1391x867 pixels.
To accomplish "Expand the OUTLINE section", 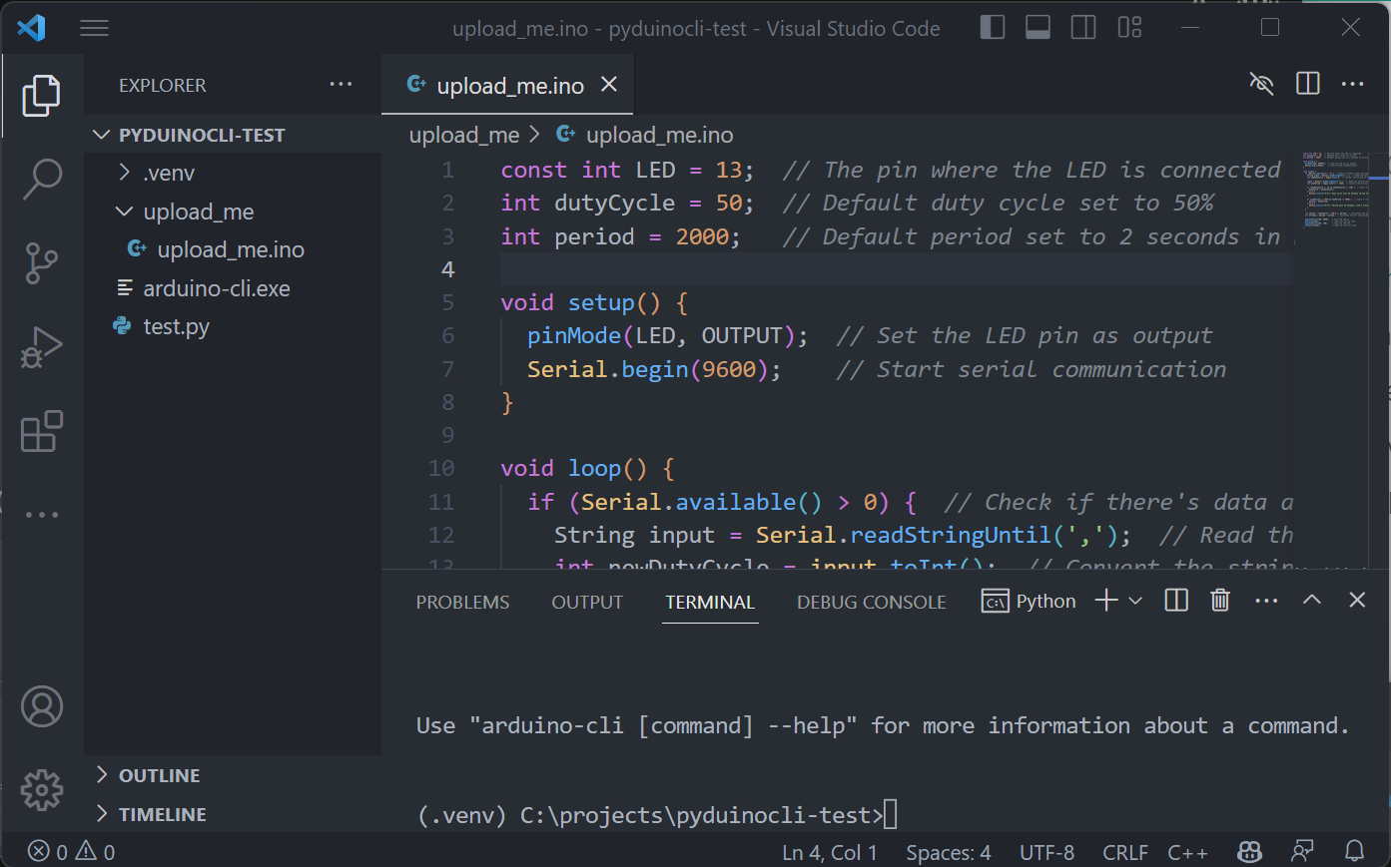I will (x=233, y=775).
